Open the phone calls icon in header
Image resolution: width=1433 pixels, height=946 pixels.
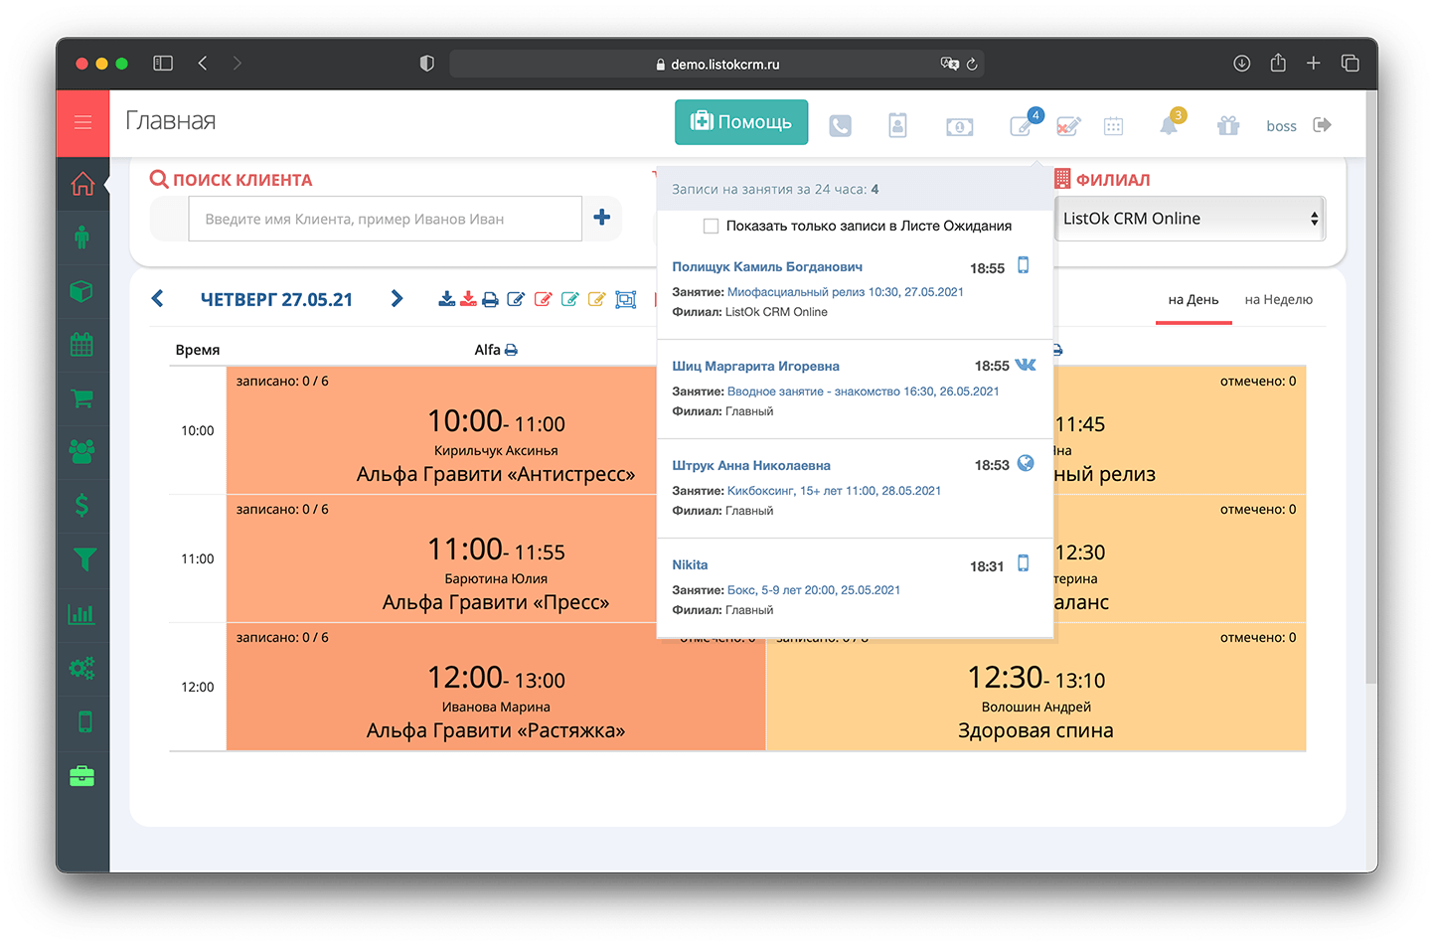(x=840, y=126)
